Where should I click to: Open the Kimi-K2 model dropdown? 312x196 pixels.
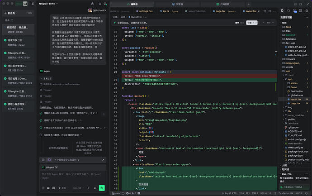click(78, 188)
